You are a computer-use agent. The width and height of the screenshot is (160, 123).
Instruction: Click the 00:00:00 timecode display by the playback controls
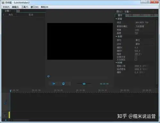tap(104, 84)
